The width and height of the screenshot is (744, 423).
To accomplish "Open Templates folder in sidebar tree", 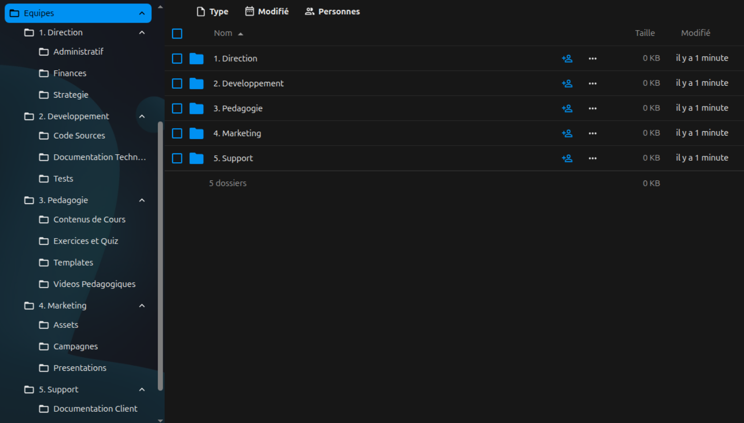I will point(73,263).
